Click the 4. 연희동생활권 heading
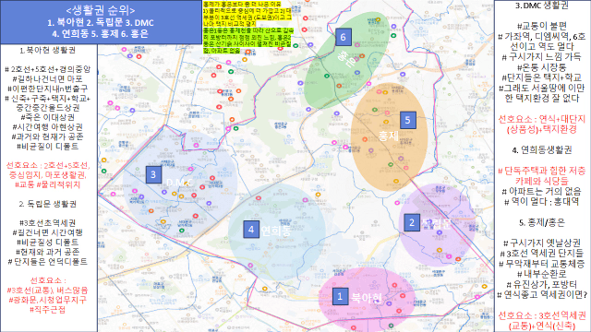Image resolution: width=591 pixels, height=332 pixels. pos(542,149)
